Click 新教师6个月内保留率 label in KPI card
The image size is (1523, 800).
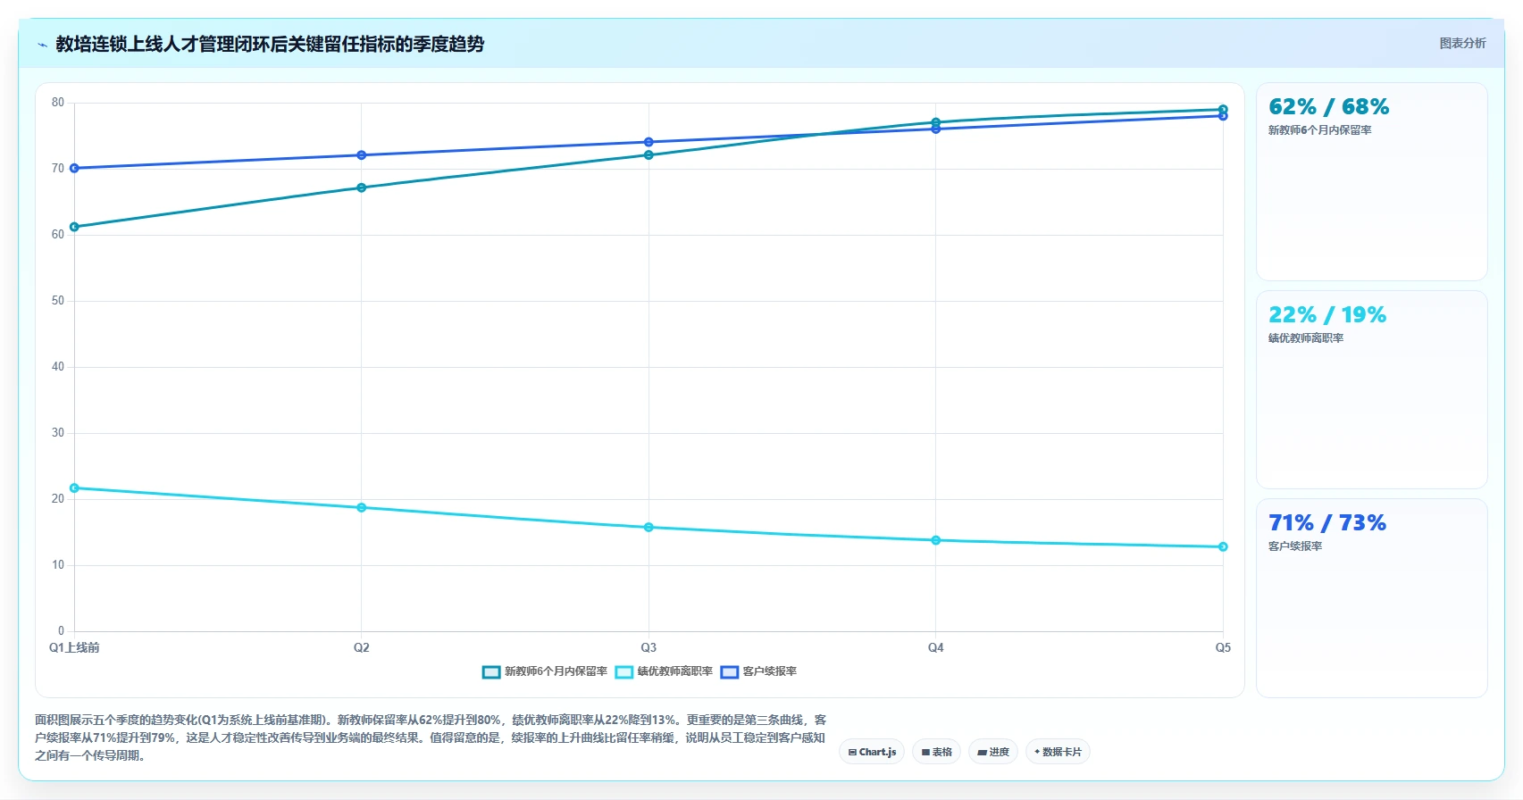pos(1319,130)
